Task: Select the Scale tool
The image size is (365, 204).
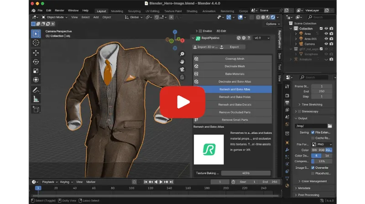Action: pyautogui.click(x=36, y=71)
